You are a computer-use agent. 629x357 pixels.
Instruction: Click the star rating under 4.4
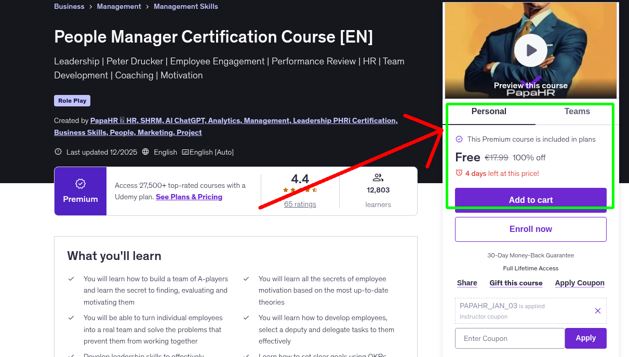tap(300, 190)
